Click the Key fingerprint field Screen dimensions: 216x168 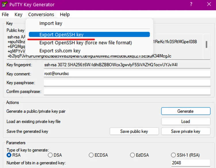click(127, 65)
